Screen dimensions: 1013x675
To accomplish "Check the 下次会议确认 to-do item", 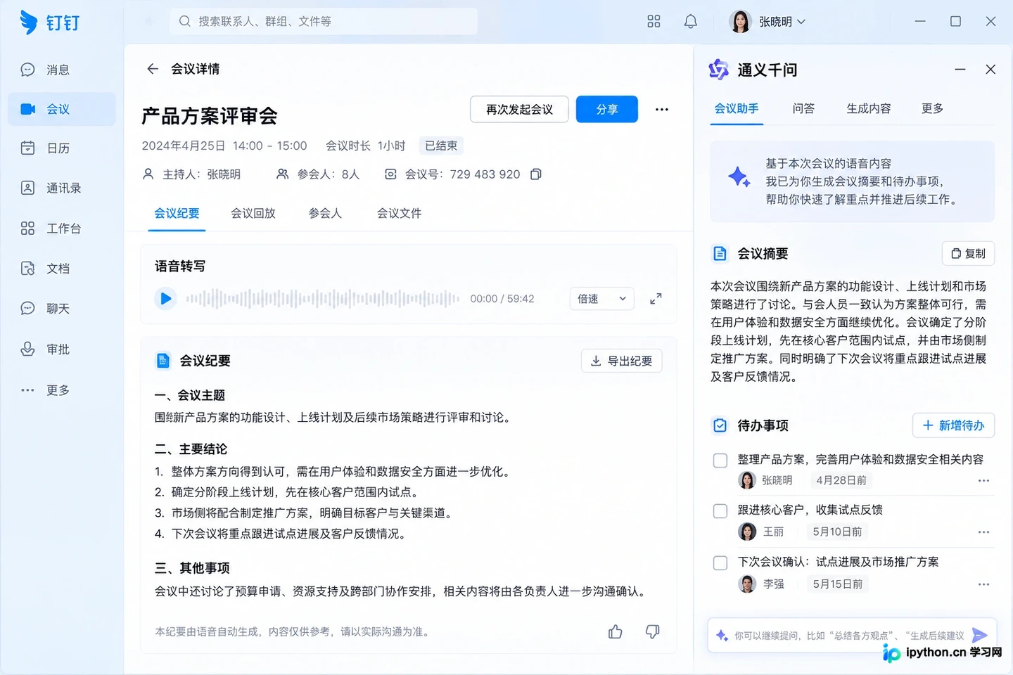I will [x=720, y=563].
